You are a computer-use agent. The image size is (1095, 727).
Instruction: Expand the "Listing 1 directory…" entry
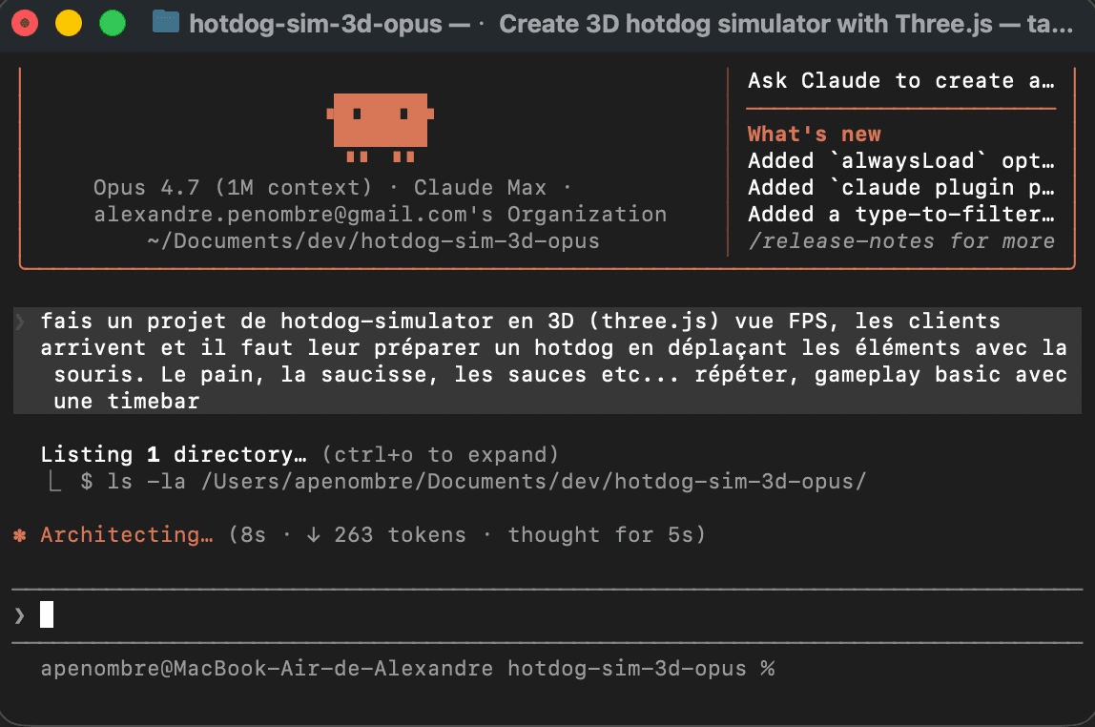tap(174, 455)
